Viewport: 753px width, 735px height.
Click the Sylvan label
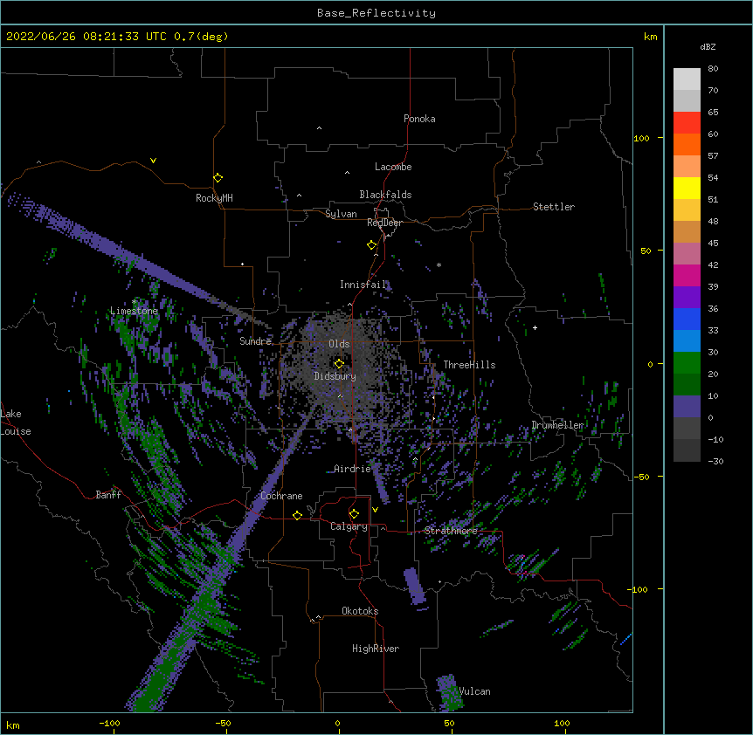point(341,214)
